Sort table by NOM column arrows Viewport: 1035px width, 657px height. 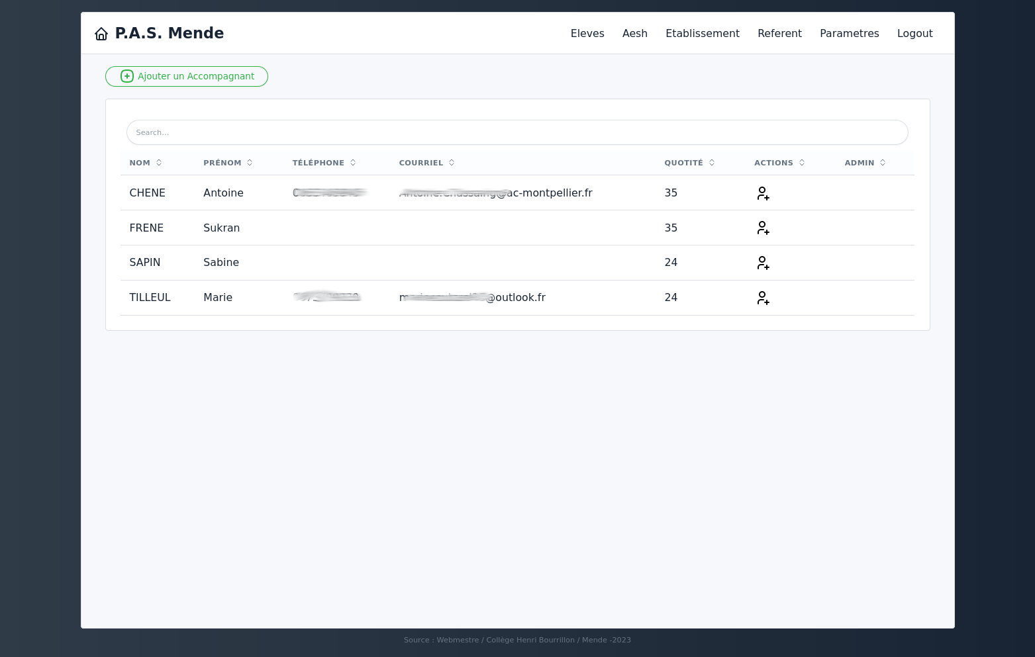[159, 163]
